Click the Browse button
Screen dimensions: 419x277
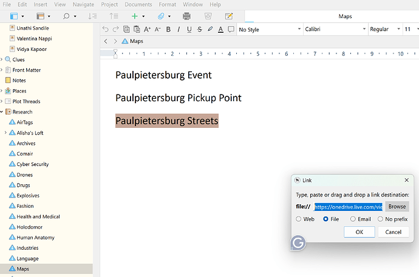[x=397, y=207]
